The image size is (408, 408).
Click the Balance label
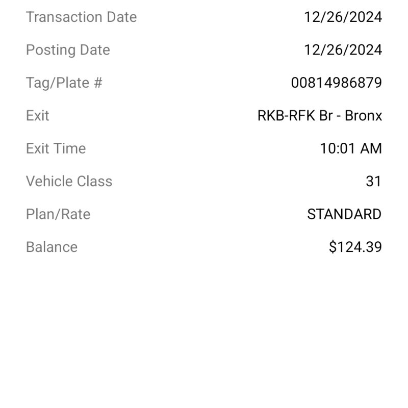click(52, 247)
